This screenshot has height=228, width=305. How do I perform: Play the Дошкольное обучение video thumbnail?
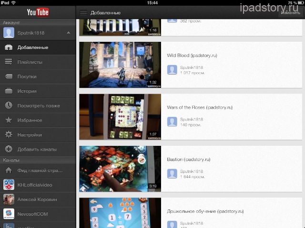[120, 213]
